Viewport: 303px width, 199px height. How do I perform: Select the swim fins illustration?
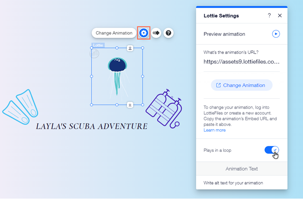(20, 107)
